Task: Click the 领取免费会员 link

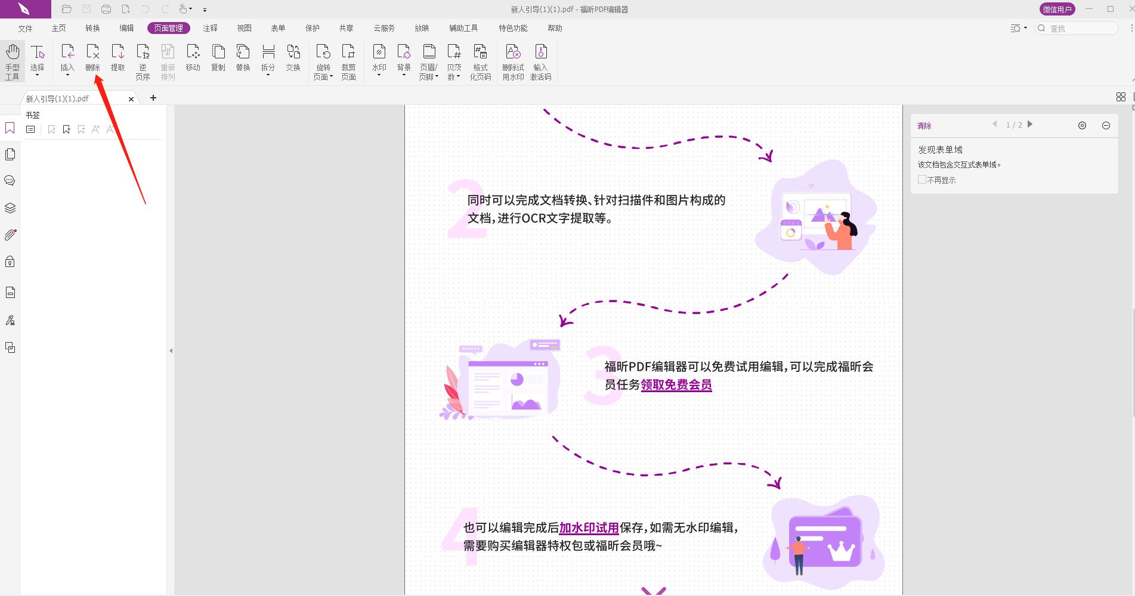Action: [x=676, y=385]
